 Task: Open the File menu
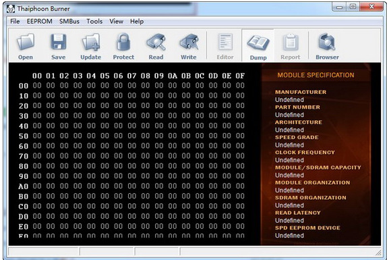point(15,22)
